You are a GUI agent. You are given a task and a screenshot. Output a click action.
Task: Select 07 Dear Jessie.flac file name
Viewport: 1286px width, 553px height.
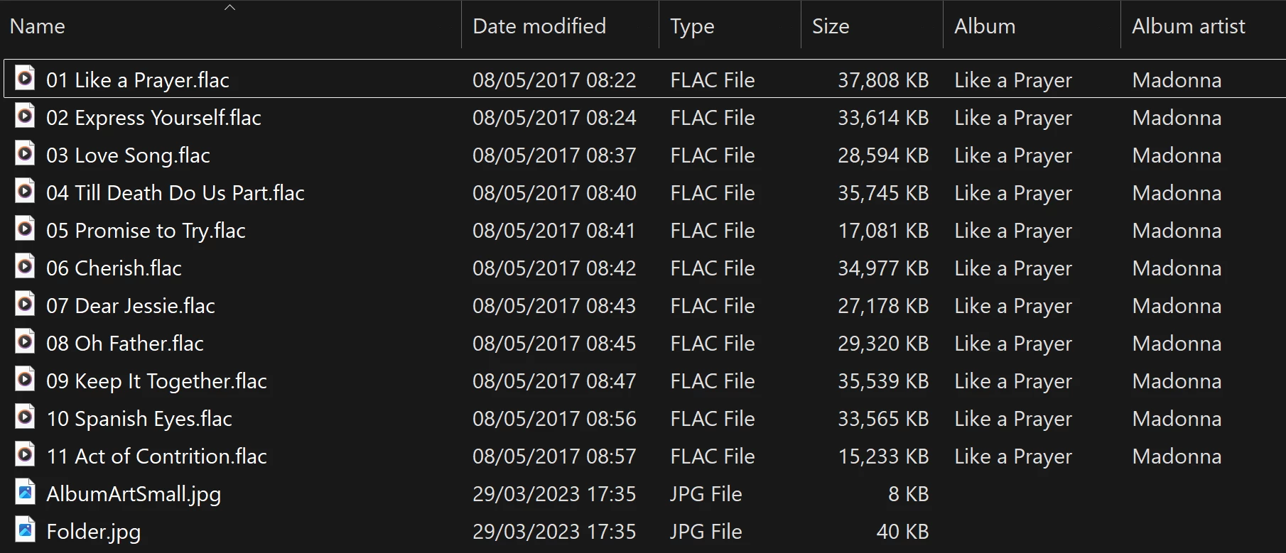130,306
